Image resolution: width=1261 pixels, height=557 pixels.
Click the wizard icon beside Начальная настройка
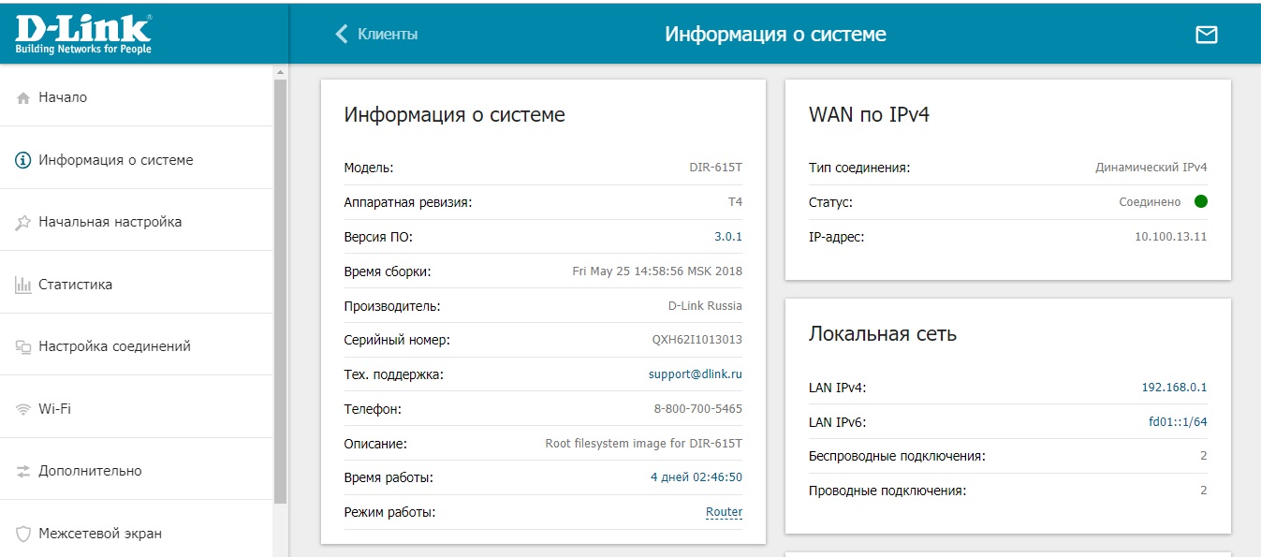click(23, 223)
